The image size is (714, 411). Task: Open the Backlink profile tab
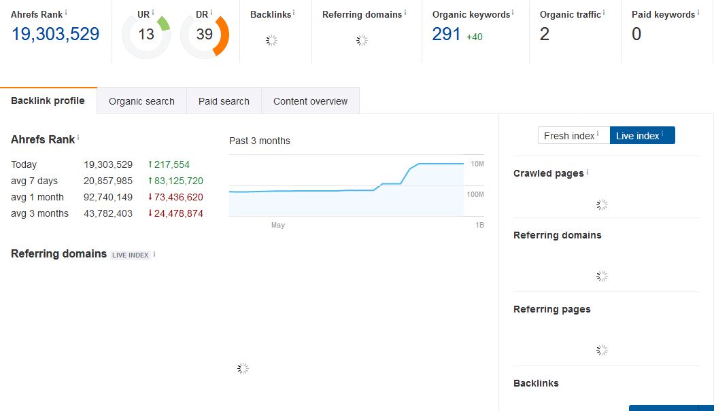(x=48, y=101)
